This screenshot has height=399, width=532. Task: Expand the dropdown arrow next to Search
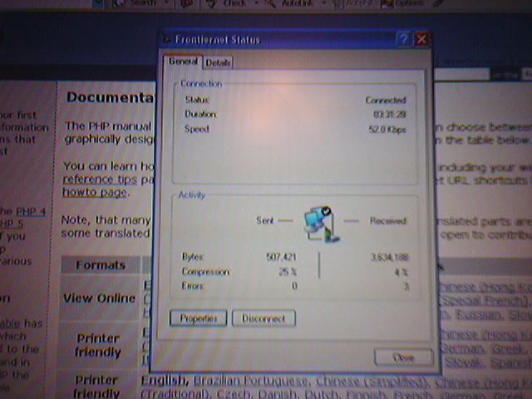point(165,3)
